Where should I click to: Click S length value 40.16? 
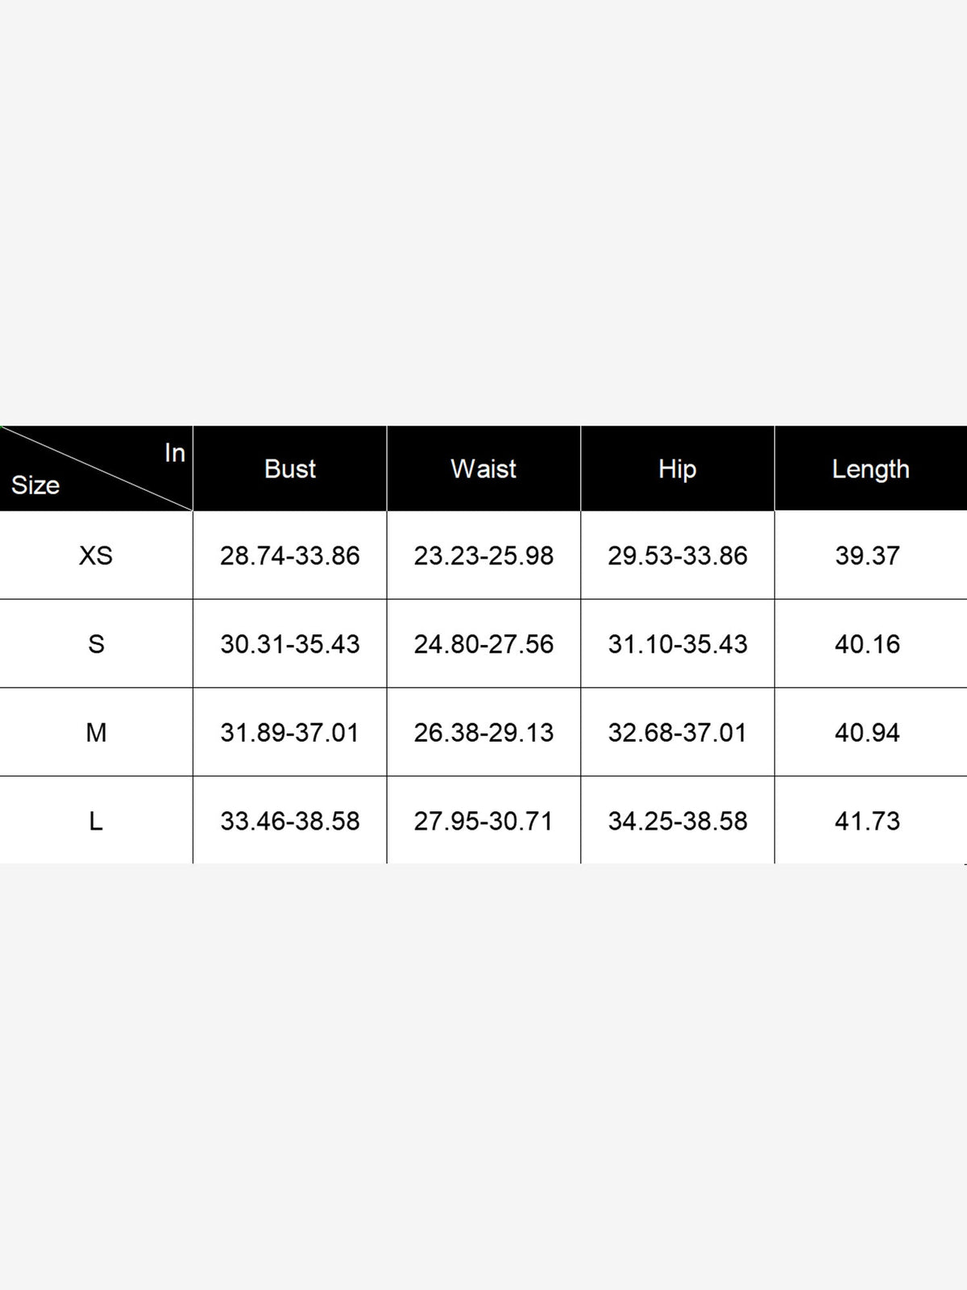(x=867, y=644)
